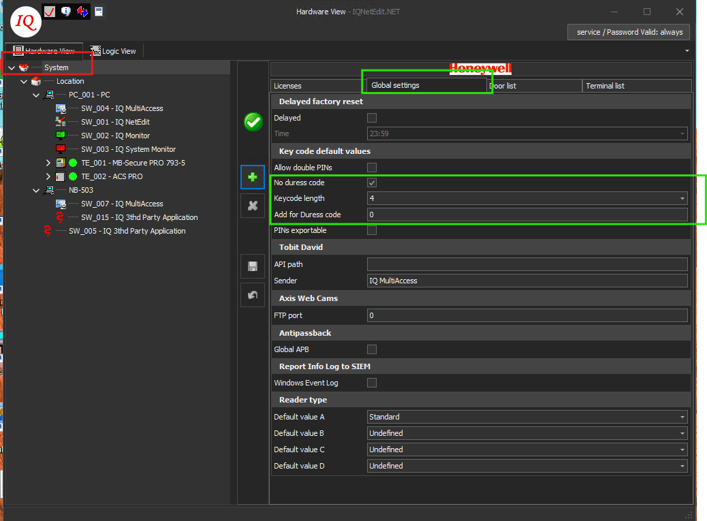Image resolution: width=707 pixels, height=521 pixels.
Task: Expand the TE_002 - ACS PRO node
Action: tap(48, 176)
